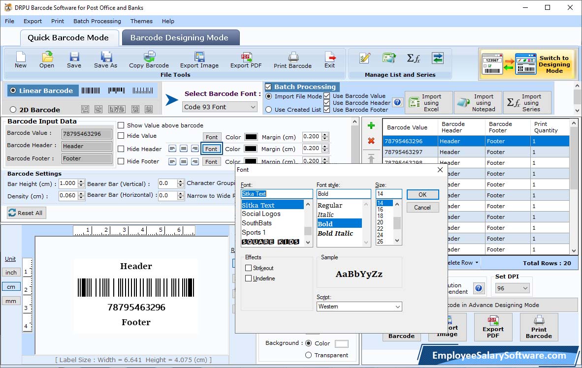Click Switch to Designing Mode button
This screenshot has width=582, height=368.
[x=527, y=64]
